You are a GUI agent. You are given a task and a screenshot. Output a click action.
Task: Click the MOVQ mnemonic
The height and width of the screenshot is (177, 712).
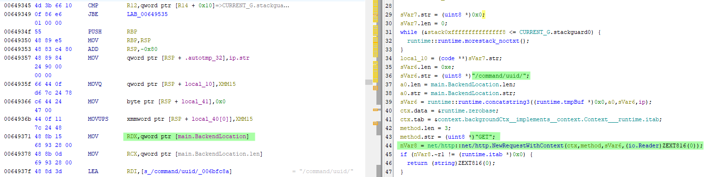pyautogui.click(x=94, y=84)
